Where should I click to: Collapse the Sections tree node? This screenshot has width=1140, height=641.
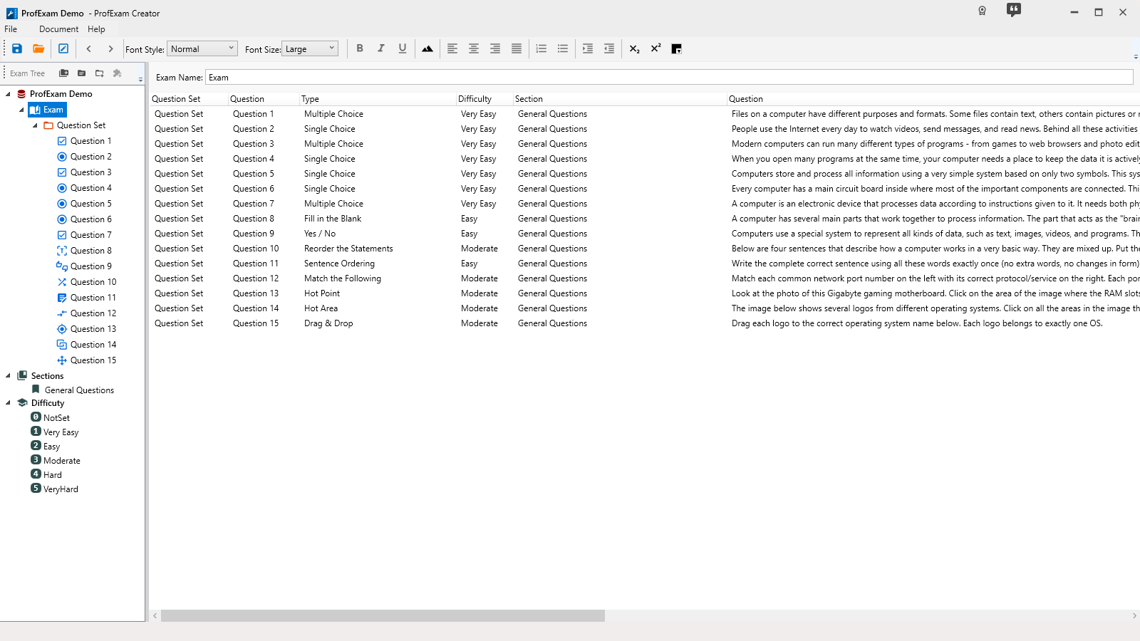8,376
